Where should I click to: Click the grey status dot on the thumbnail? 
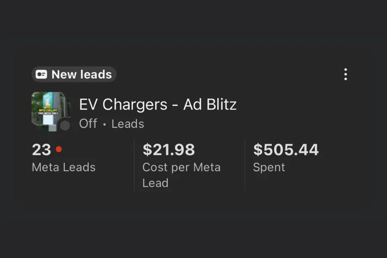(65, 125)
